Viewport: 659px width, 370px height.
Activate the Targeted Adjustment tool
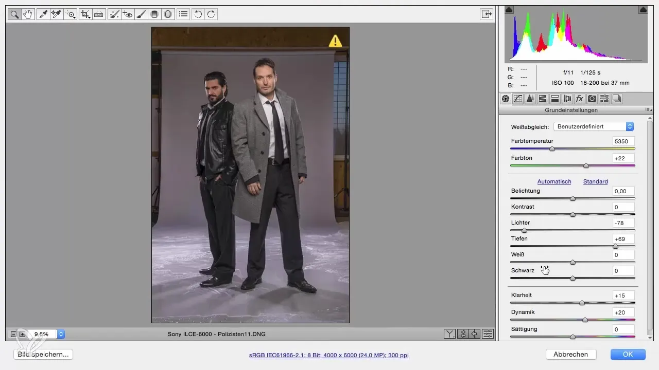(70, 14)
